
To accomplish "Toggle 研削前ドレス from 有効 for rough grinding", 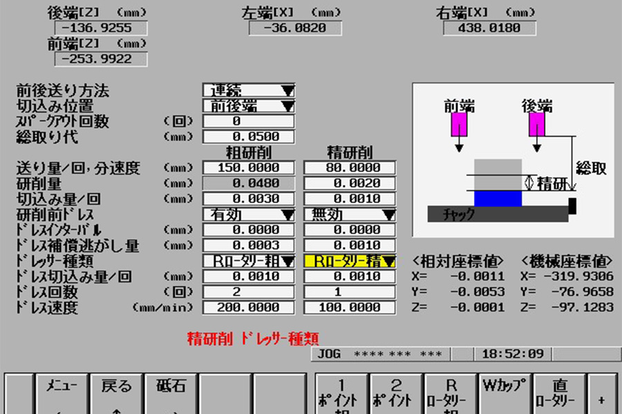I will [247, 213].
